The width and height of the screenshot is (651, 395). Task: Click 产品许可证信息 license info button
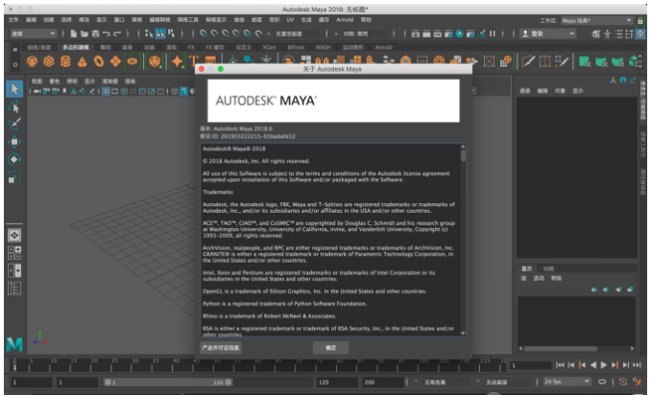[221, 348]
